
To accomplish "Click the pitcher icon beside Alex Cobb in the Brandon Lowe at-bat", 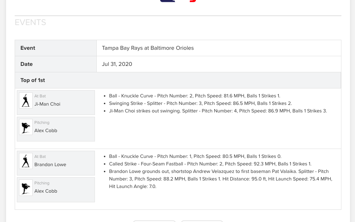I will (26, 188).
